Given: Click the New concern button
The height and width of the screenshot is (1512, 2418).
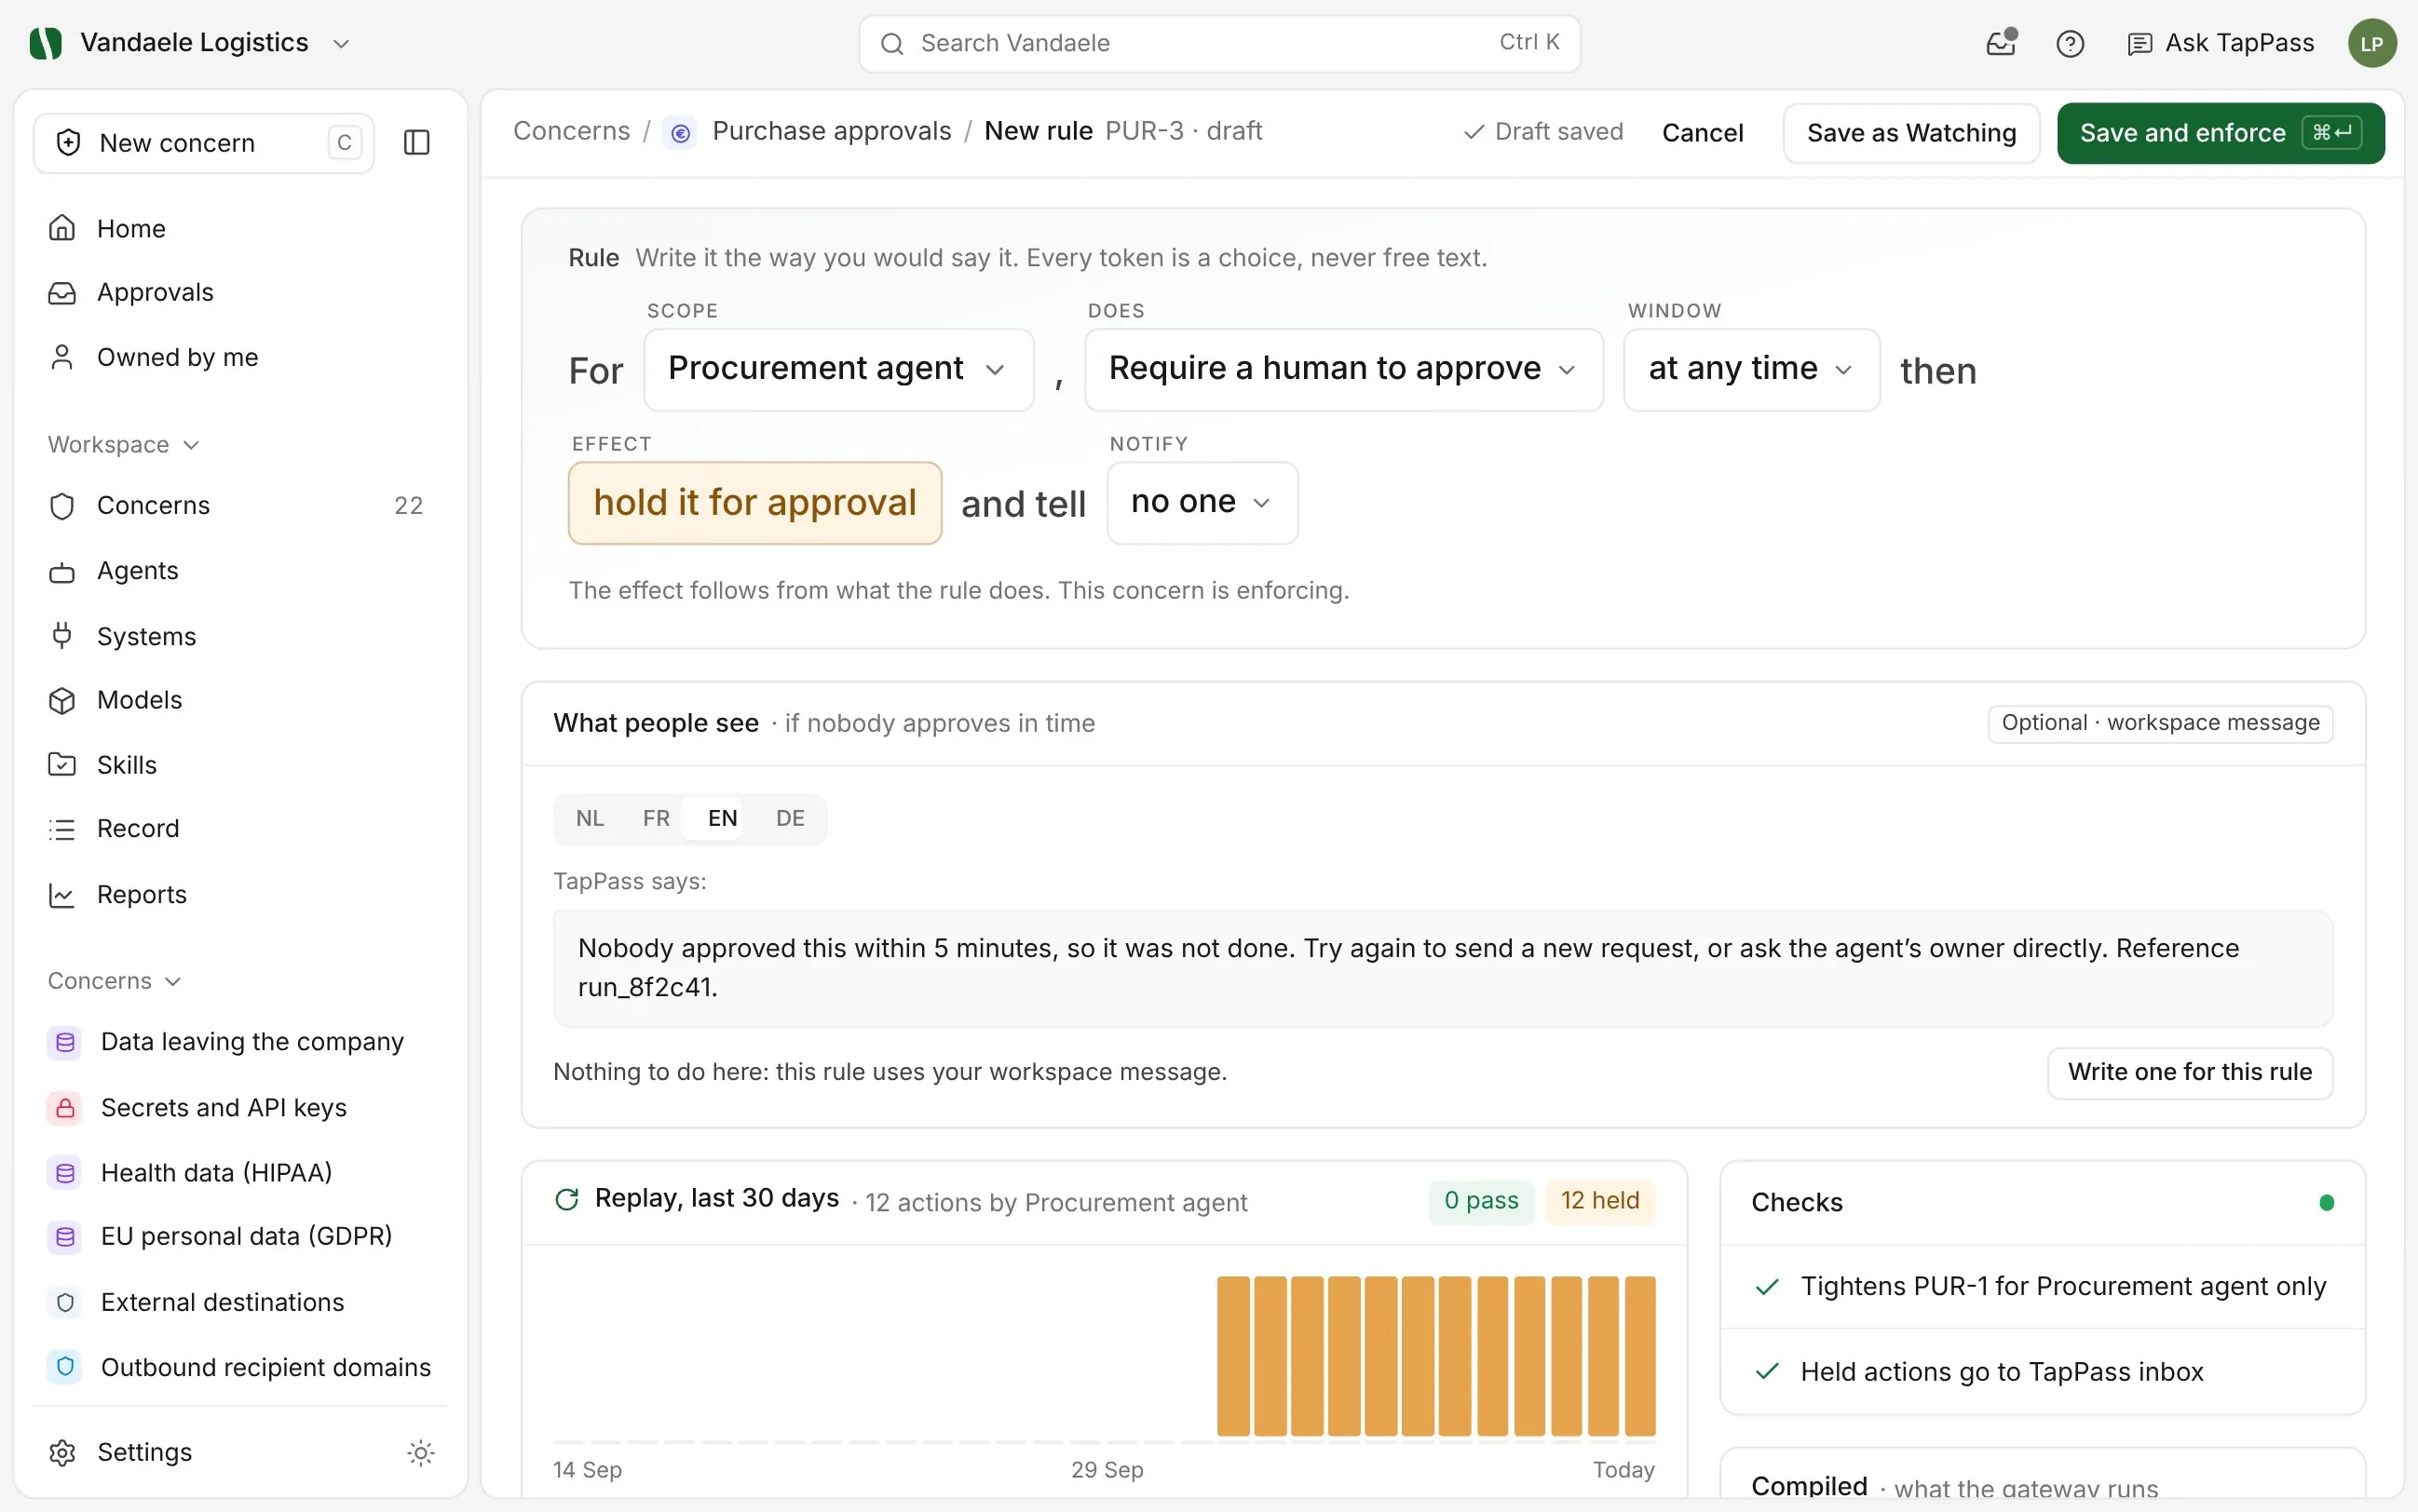Looking at the screenshot, I should point(204,143).
